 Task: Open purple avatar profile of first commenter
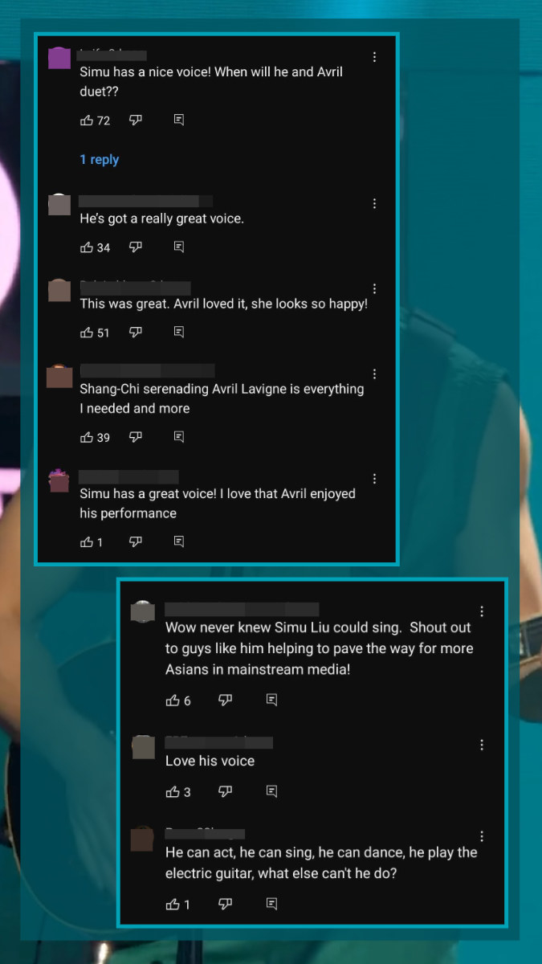click(x=59, y=59)
